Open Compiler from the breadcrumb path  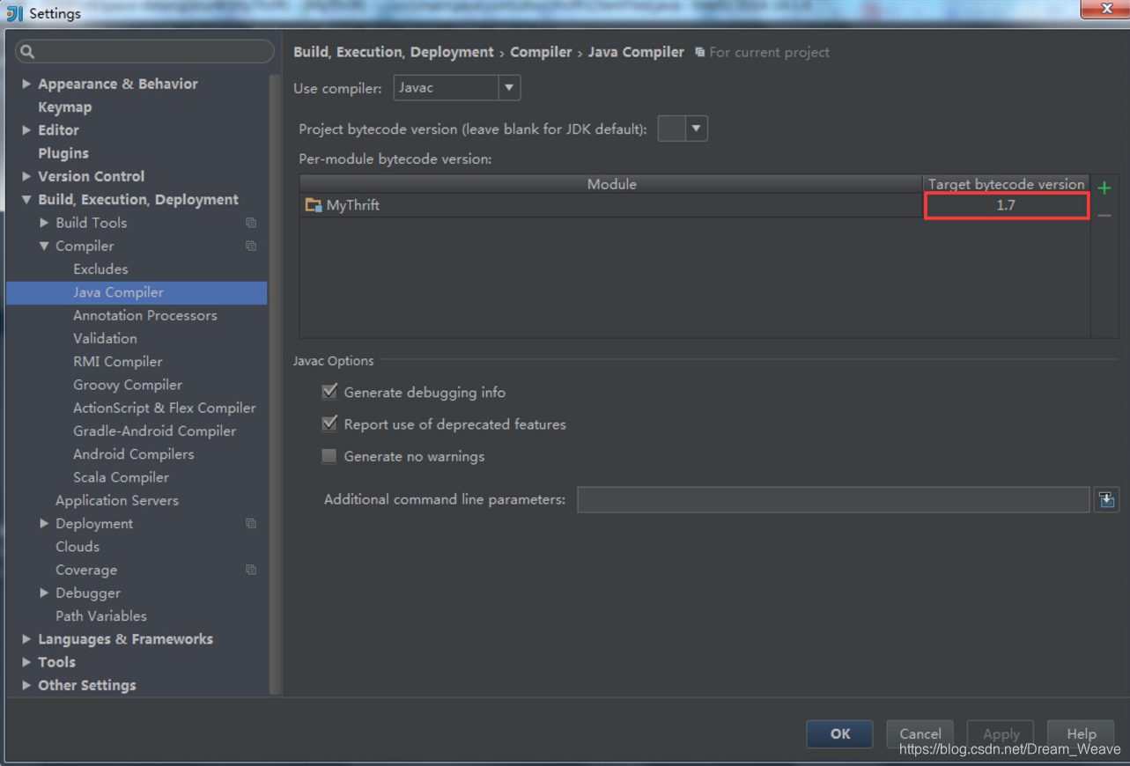[541, 52]
